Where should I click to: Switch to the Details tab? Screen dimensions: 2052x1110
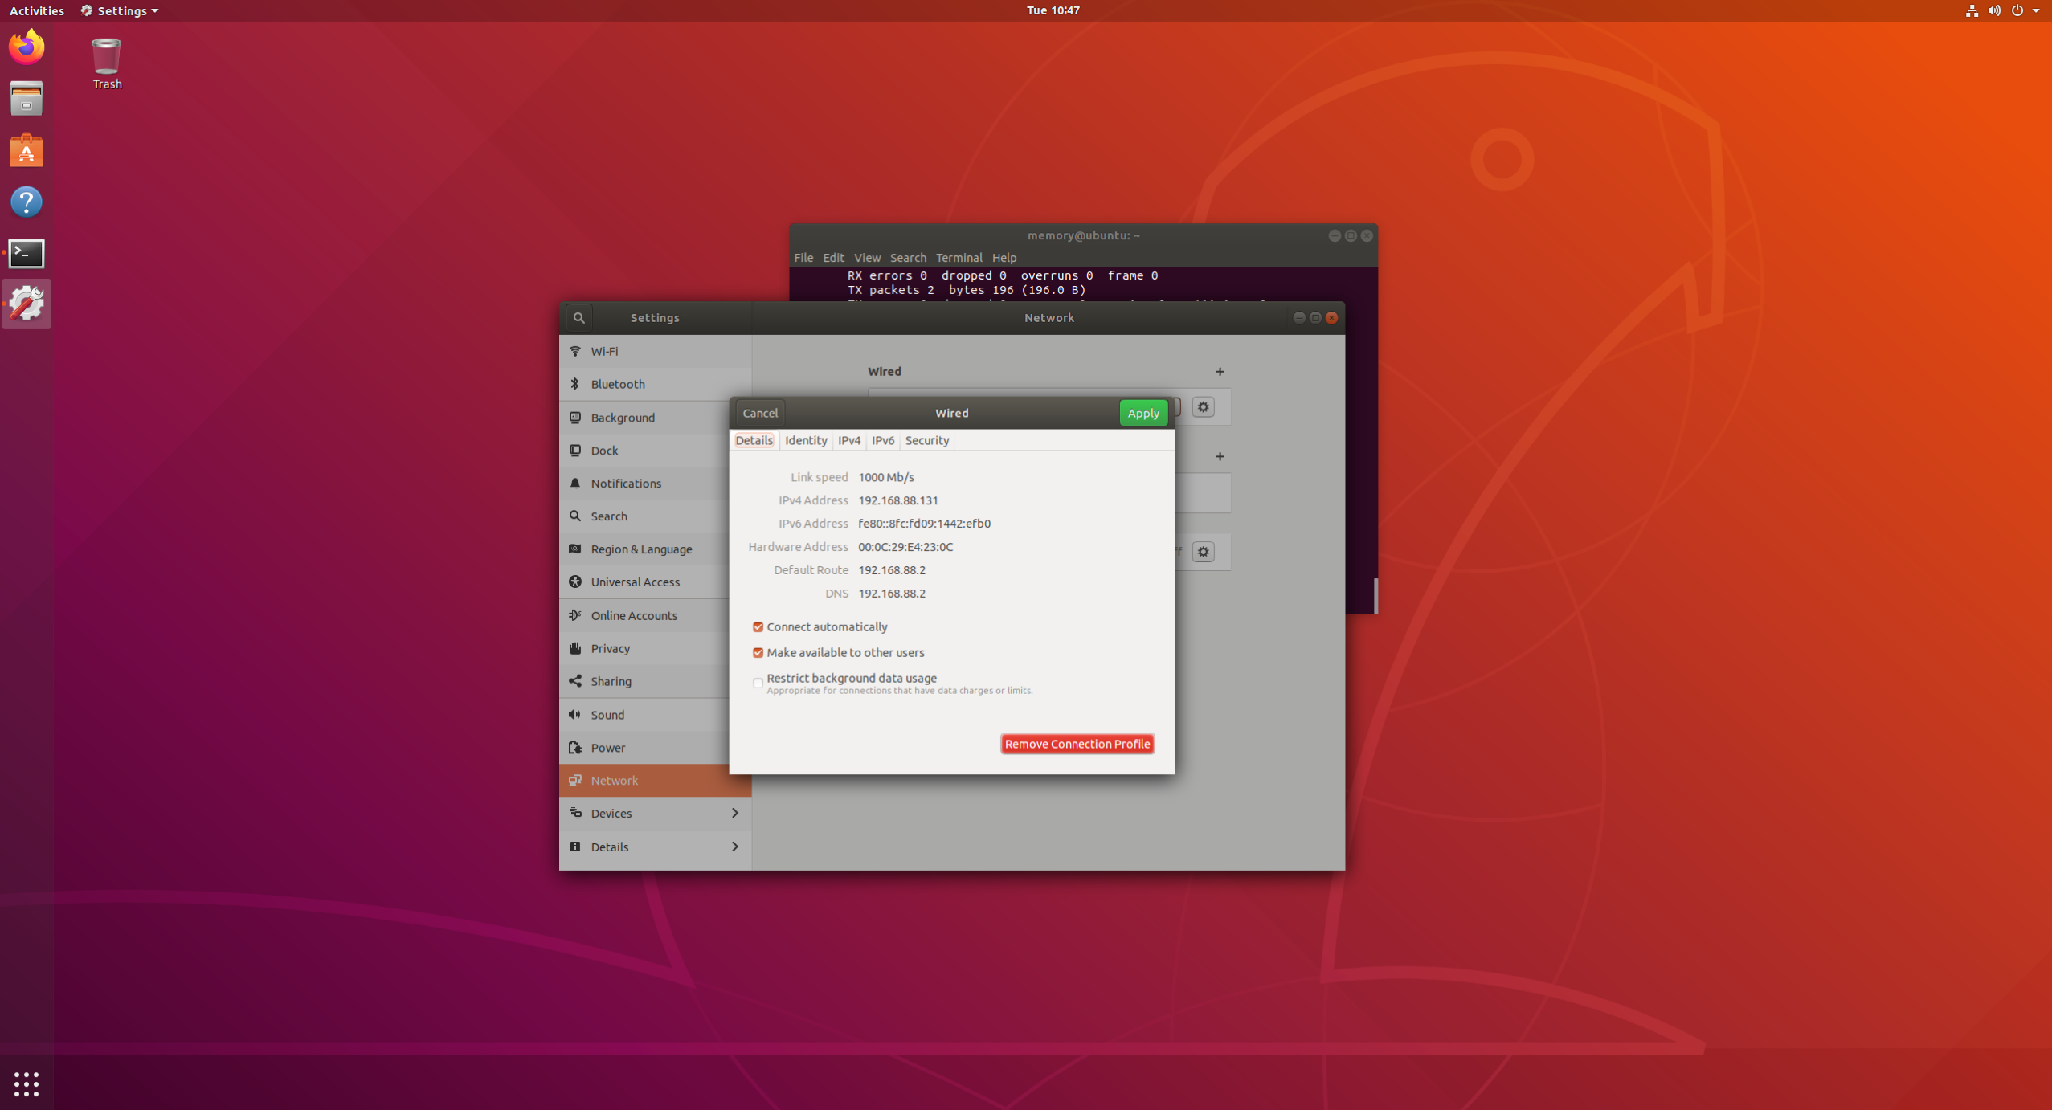[x=754, y=440]
